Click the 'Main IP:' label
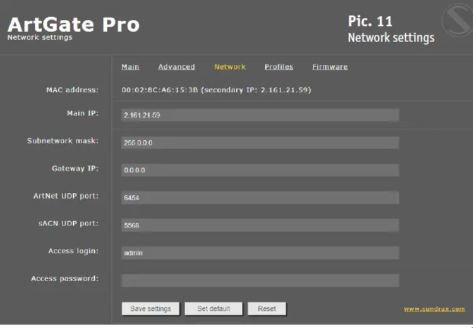 82,113
